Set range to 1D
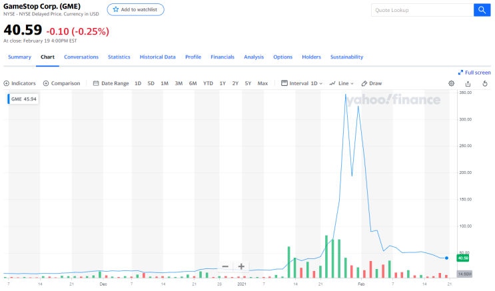Viewport: 495px width, 291px height. pyautogui.click(x=138, y=83)
